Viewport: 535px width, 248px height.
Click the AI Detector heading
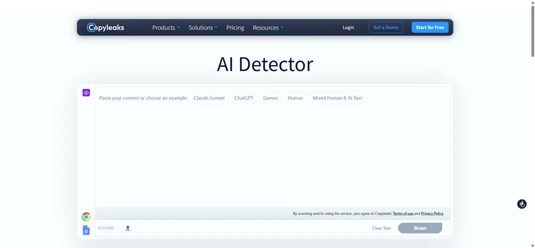click(265, 64)
